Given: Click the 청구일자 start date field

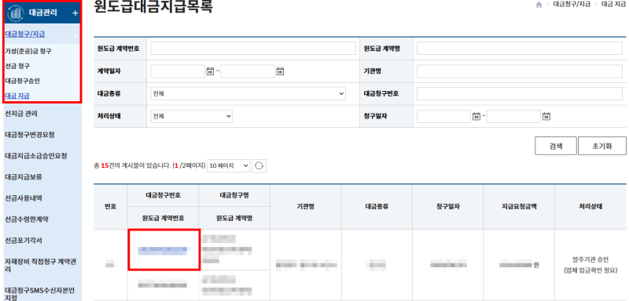Looking at the screenshot, I should (443, 116).
